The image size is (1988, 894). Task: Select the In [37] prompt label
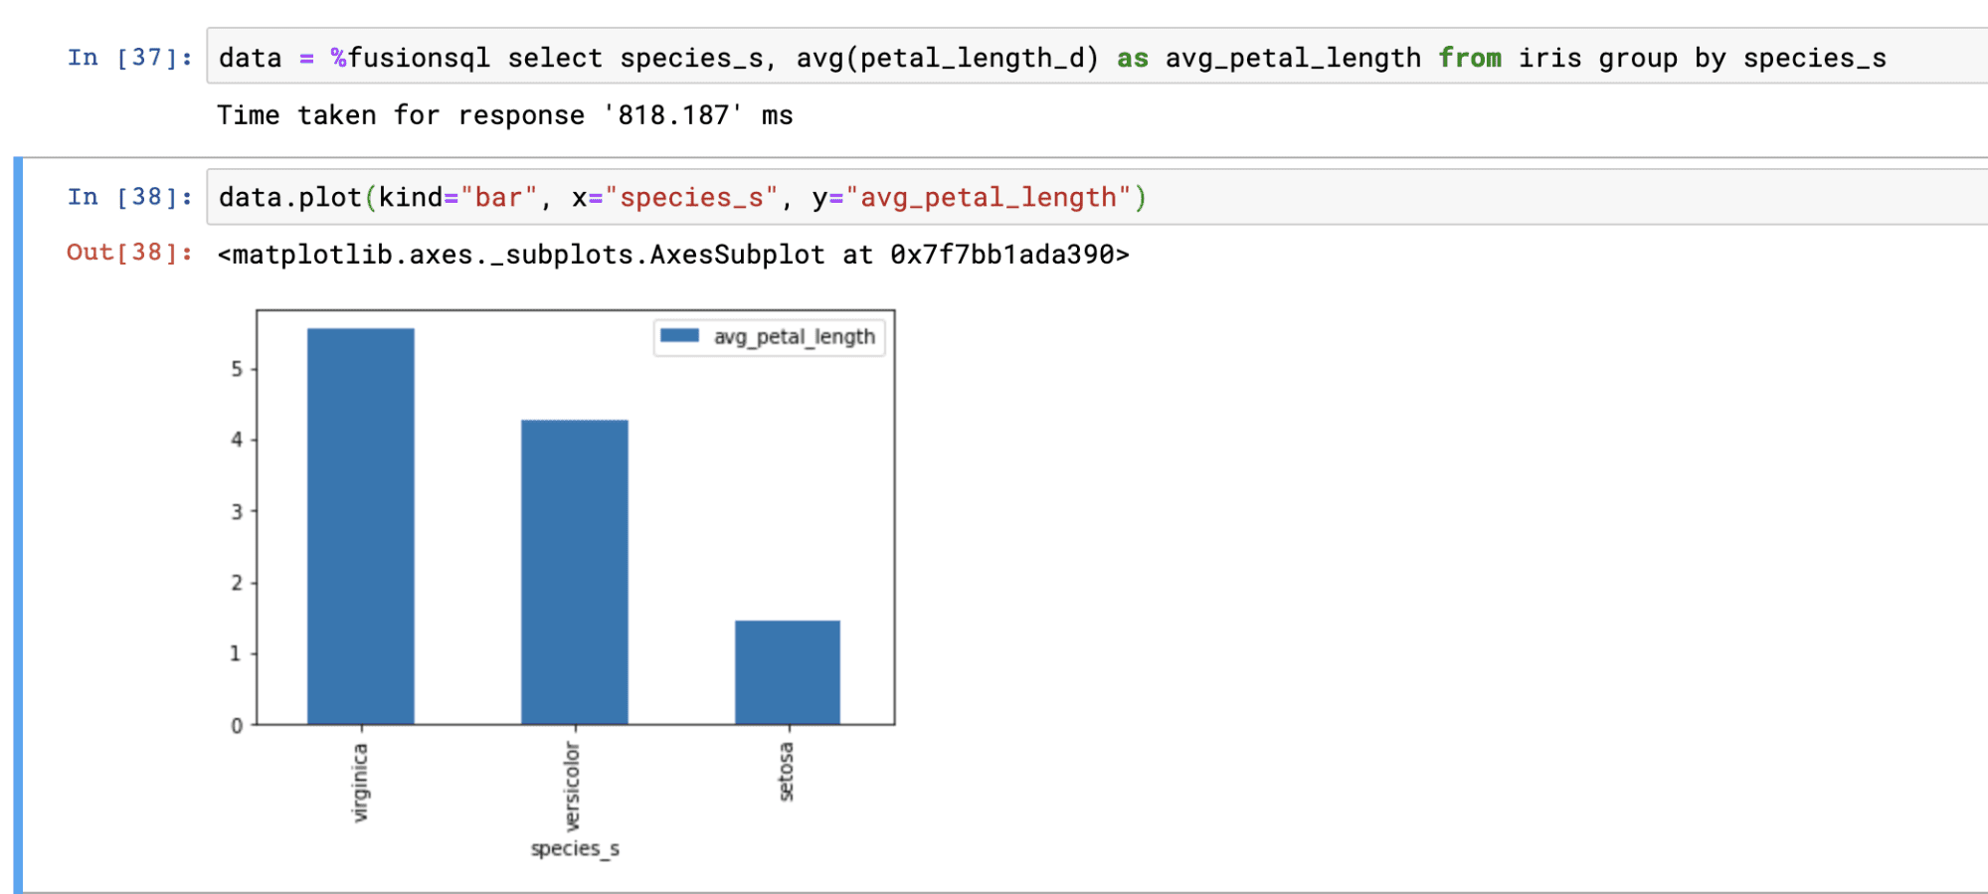pos(130,58)
